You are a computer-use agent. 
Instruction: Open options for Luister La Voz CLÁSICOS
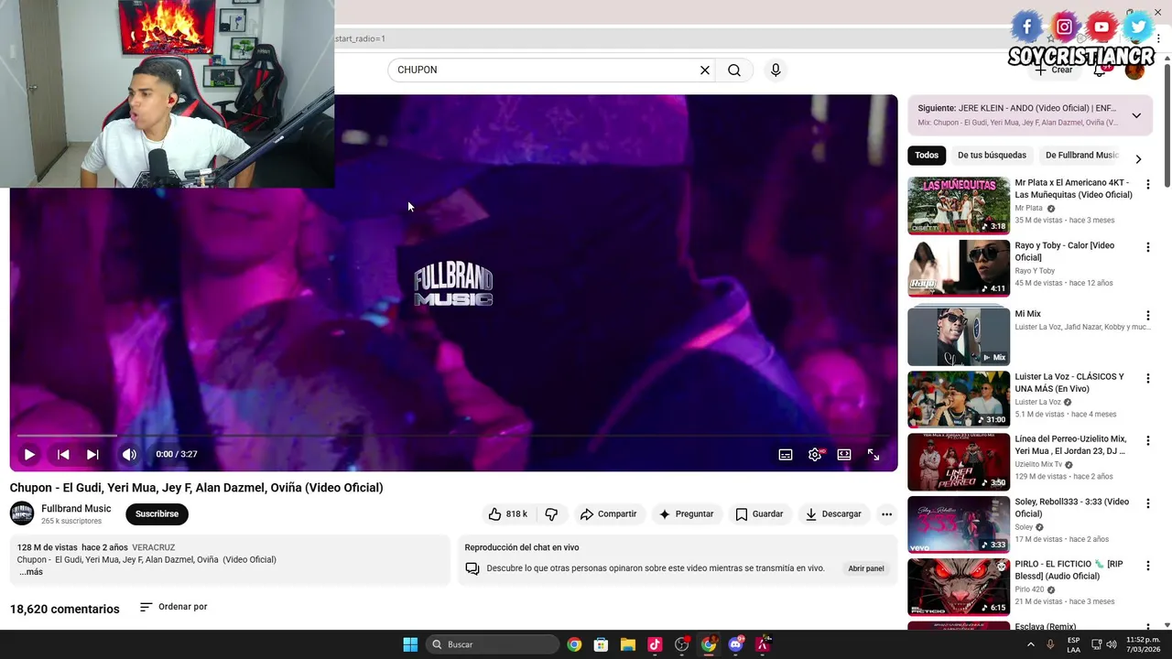[1147, 378]
